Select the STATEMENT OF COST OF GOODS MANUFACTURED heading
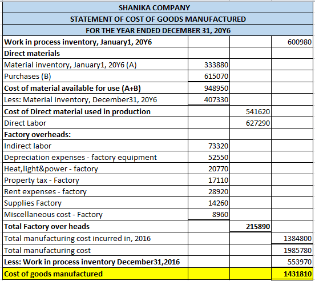315x281 pixels. coord(157,19)
